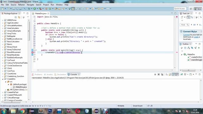Screen dimensions: 203x114
Task: Click the create link in Mylyn panel
Action: pyautogui.click(x=196, y=37)
